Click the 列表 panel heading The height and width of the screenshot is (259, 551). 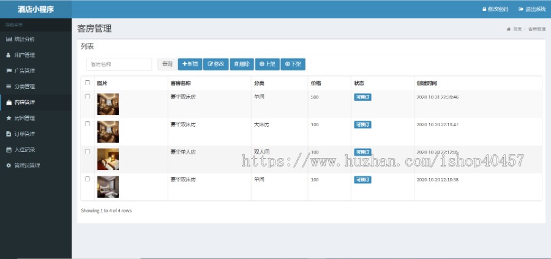pyautogui.click(x=87, y=46)
